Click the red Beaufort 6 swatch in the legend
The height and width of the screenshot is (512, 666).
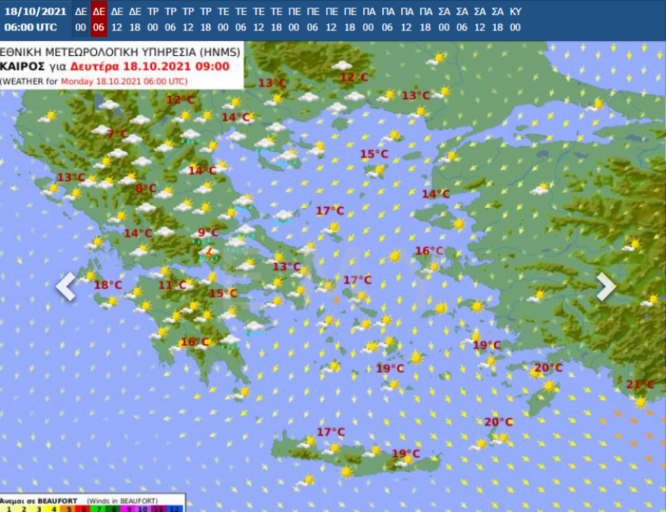click(x=82, y=507)
